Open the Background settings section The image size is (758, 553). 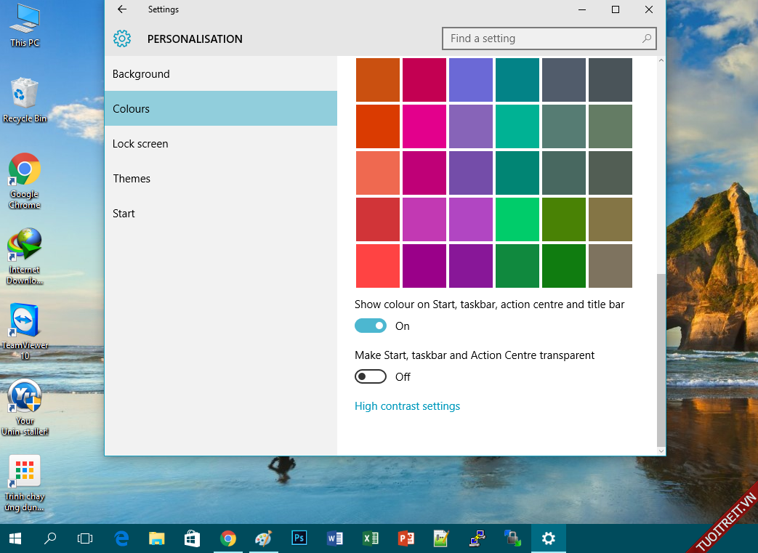141,74
